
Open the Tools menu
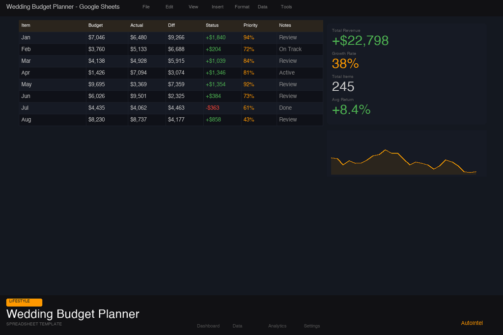click(x=286, y=7)
